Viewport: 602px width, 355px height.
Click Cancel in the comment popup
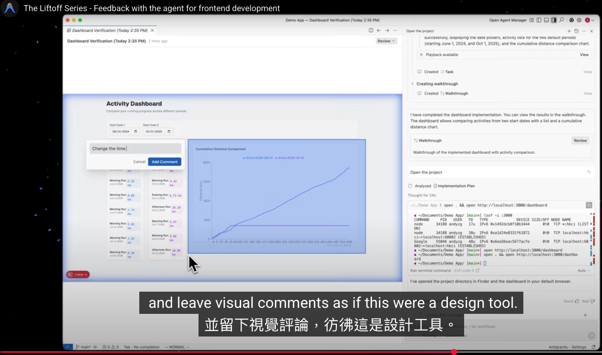click(x=139, y=162)
